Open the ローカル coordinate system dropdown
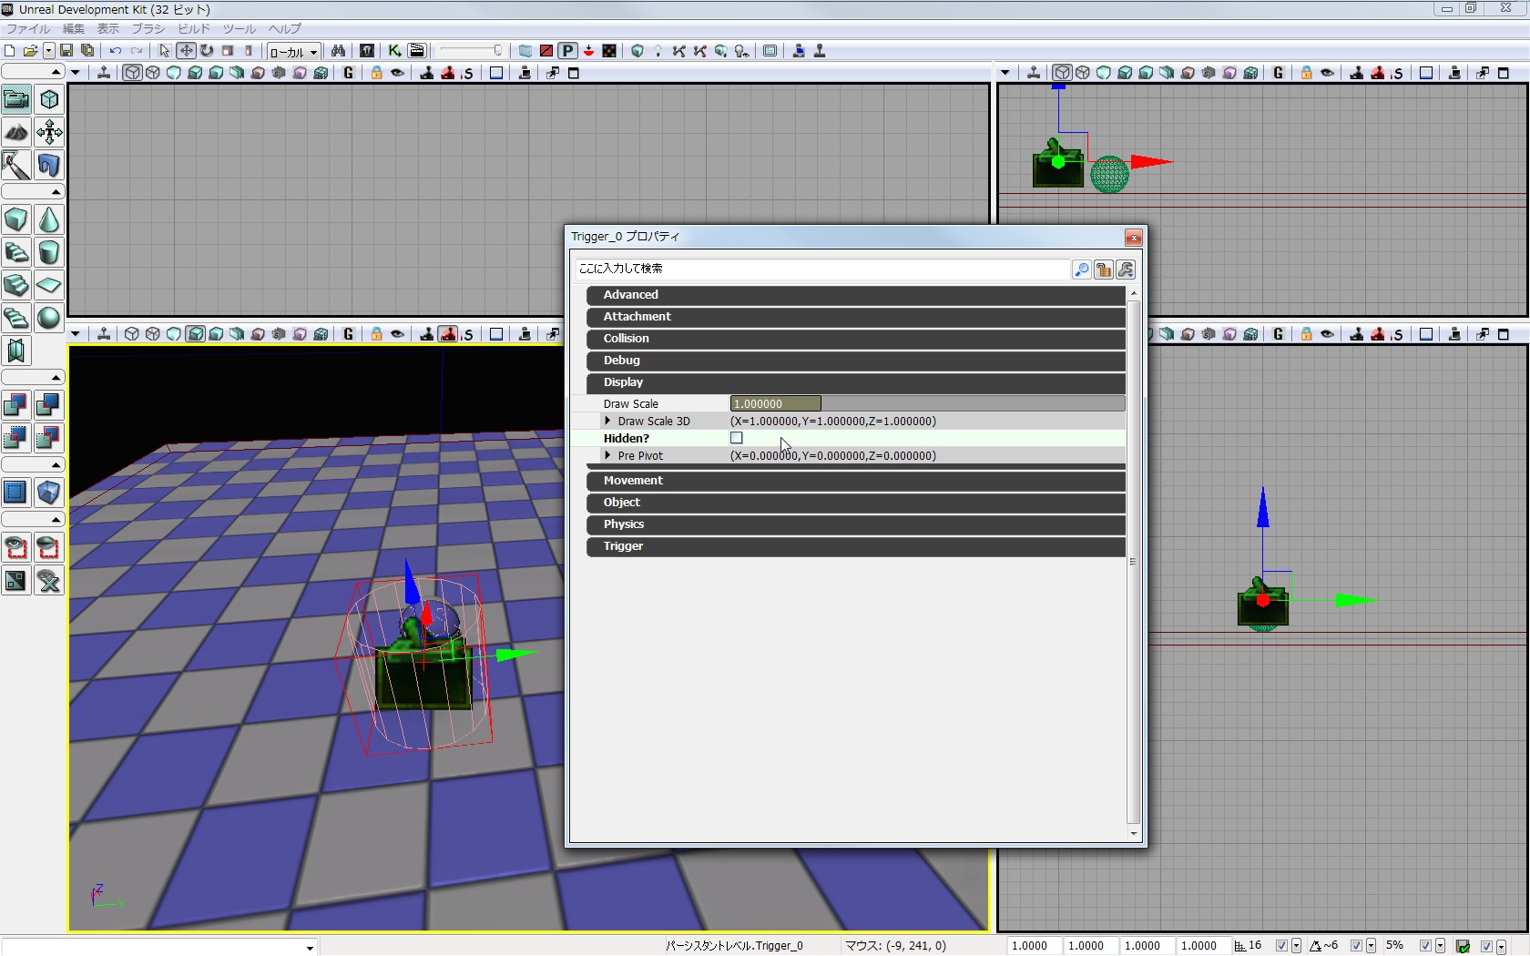 tap(293, 52)
